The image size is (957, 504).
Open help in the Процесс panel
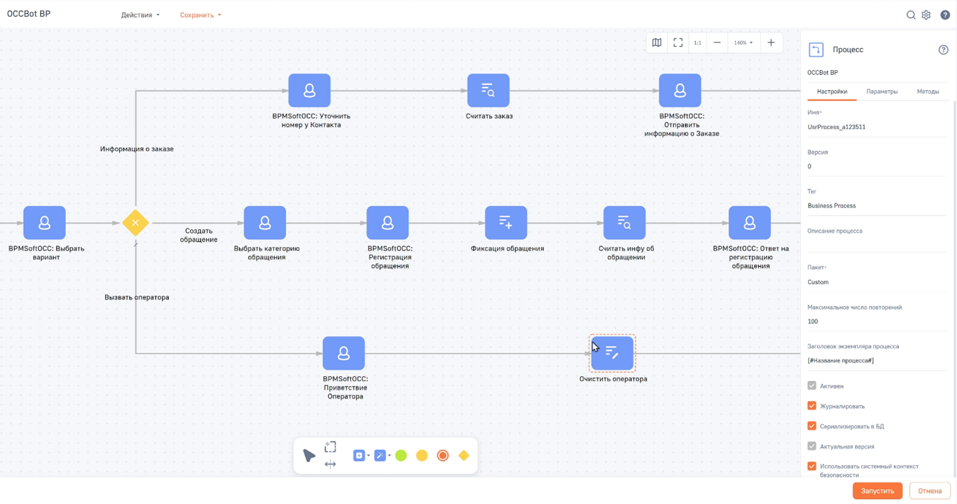pyautogui.click(x=944, y=50)
